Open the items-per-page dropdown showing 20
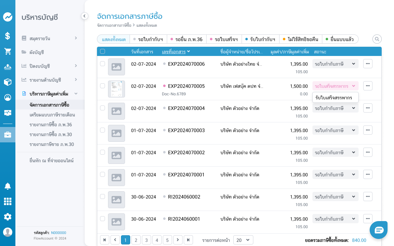The height and width of the screenshot is (246, 394). (x=243, y=240)
